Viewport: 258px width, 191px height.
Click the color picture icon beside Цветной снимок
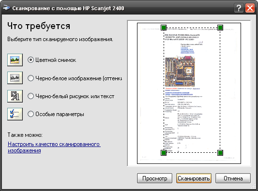(15, 60)
